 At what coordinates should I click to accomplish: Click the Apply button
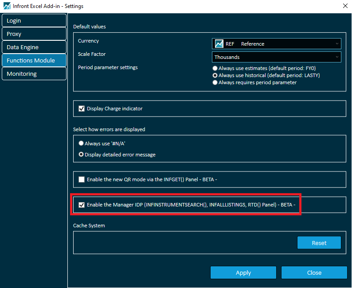243,272
